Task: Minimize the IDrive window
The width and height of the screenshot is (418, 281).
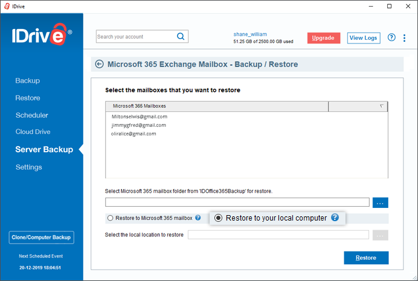Action: (x=371, y=6)
